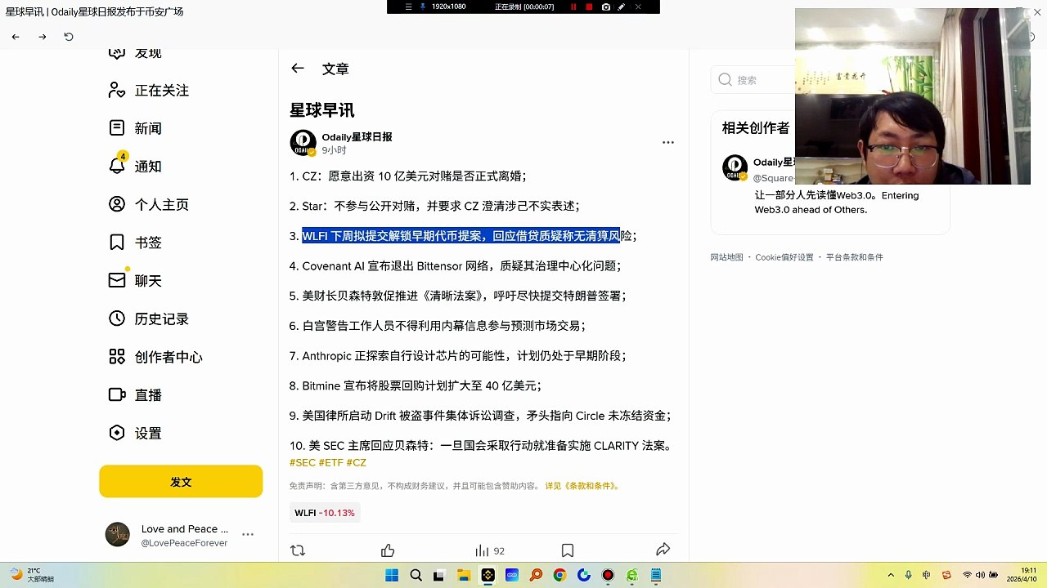Screen dimensions: 1047x588
Task: Toggle the 中 input method indicator
Action: 927,576
